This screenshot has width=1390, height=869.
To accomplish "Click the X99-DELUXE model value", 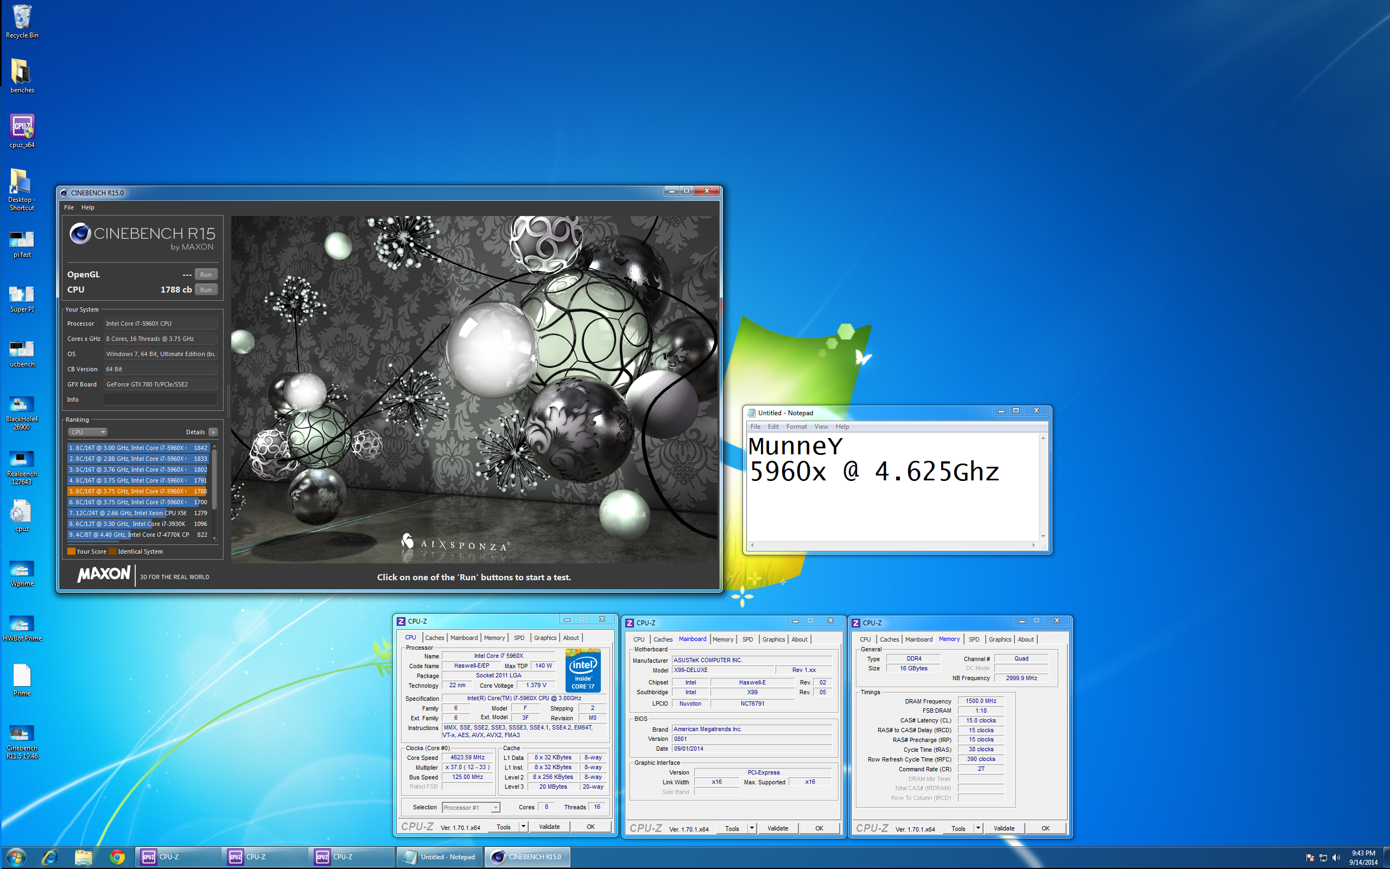I will pyautogui.click(x=723, y=670).
